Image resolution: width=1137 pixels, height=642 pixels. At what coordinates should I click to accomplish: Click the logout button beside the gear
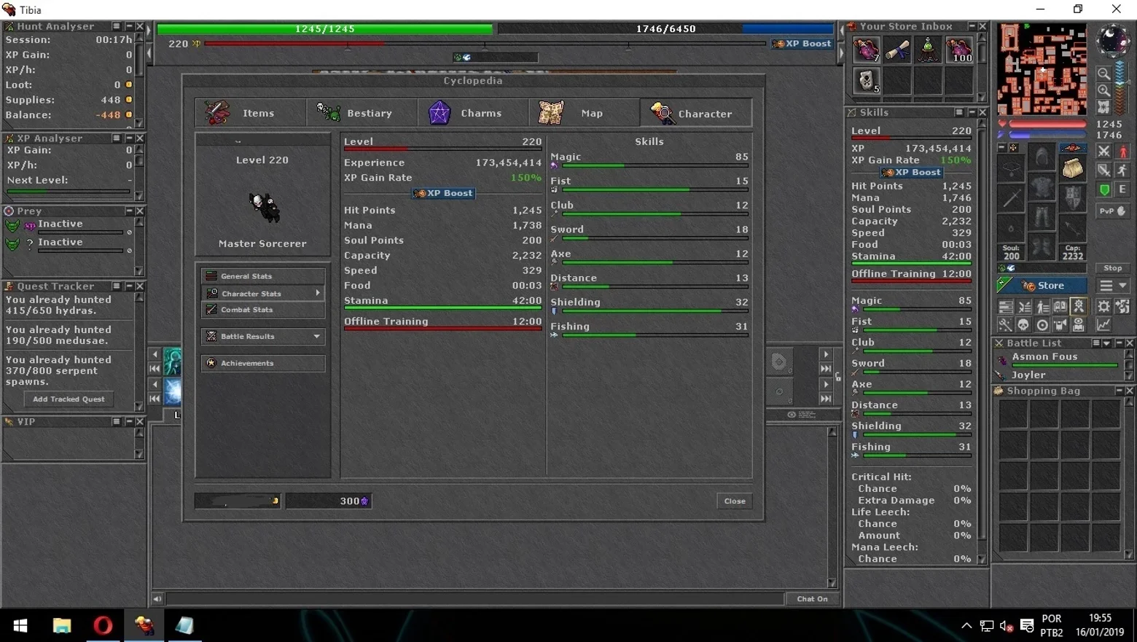coord(1122,307)
